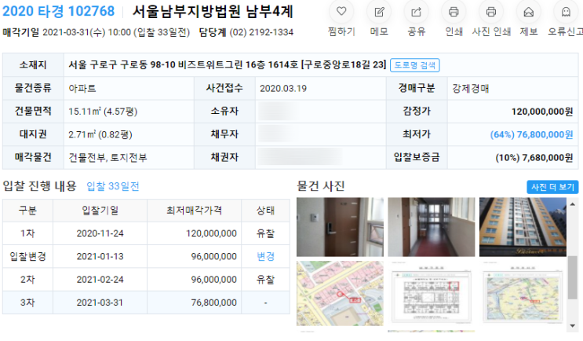
Task: Select the address 서울 구로구 구로동 98-10 text
Action: pos(122,64)
